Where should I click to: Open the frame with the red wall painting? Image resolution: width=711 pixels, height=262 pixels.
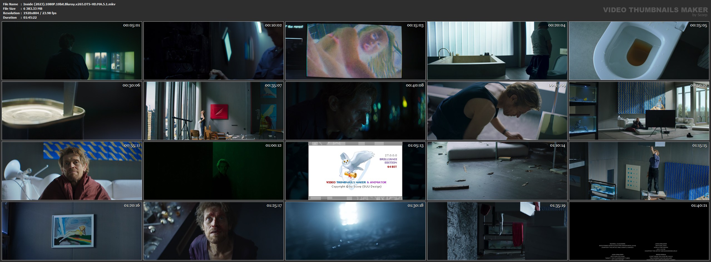214,111
